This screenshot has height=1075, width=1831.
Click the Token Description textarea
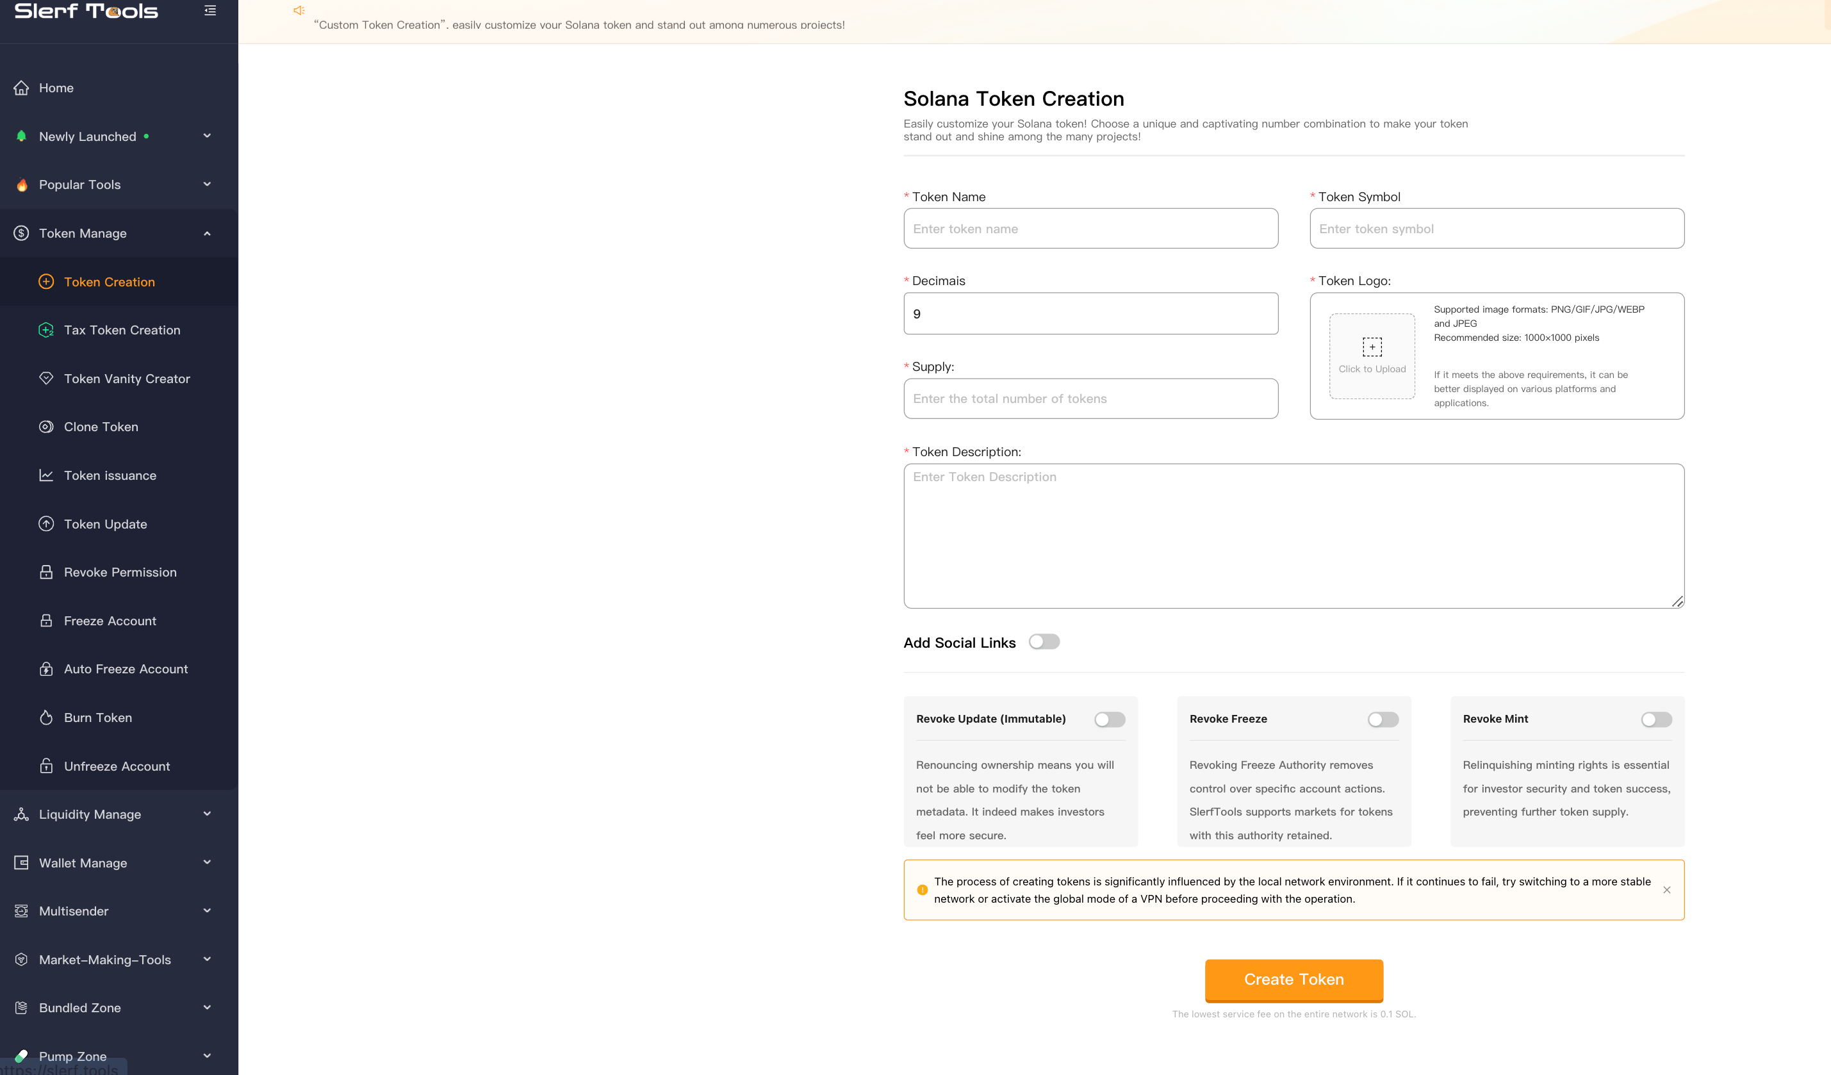coord(1293,536)
